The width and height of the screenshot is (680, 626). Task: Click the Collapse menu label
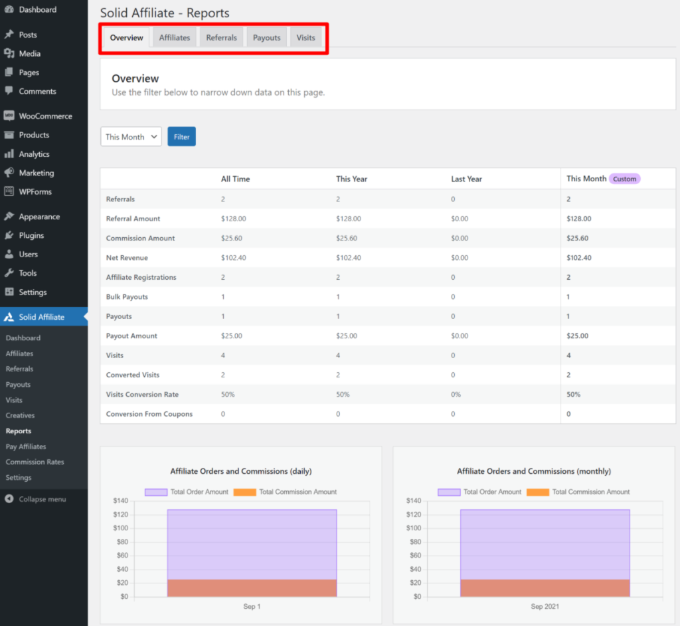coord(42,499)
